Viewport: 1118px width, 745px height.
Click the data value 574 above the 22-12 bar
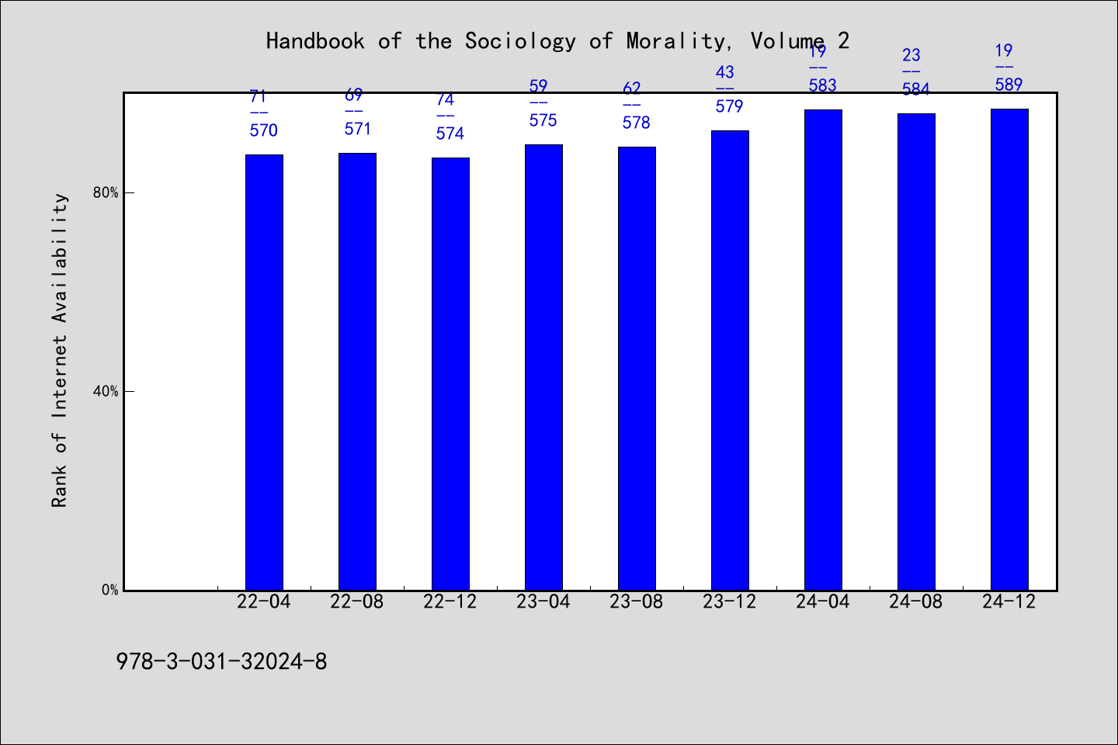450,133
